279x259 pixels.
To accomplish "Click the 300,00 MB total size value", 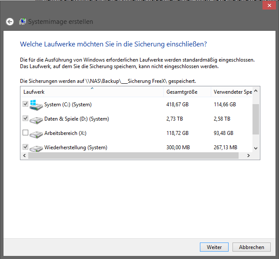I will [178, 148].
